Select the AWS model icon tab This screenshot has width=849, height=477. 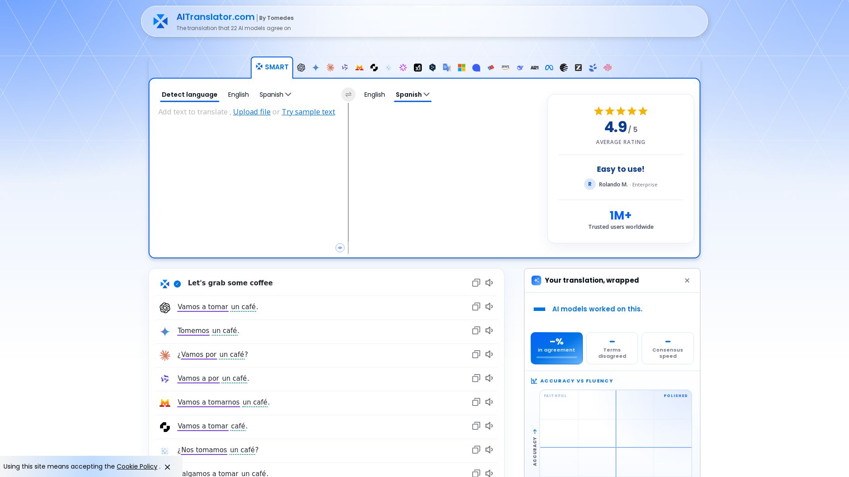[x=505, y=68]
